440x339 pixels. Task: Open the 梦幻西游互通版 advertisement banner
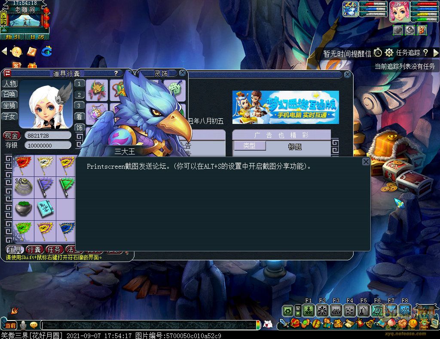[286, 107]
